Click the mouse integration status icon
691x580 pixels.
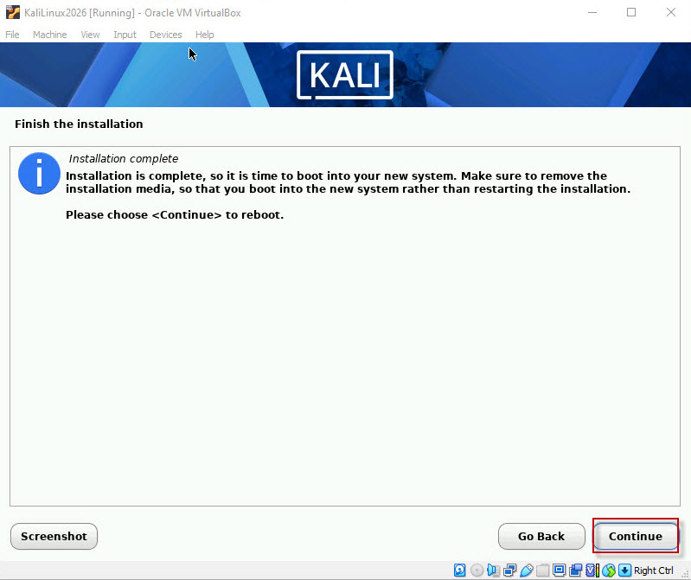tap(609, 570)
